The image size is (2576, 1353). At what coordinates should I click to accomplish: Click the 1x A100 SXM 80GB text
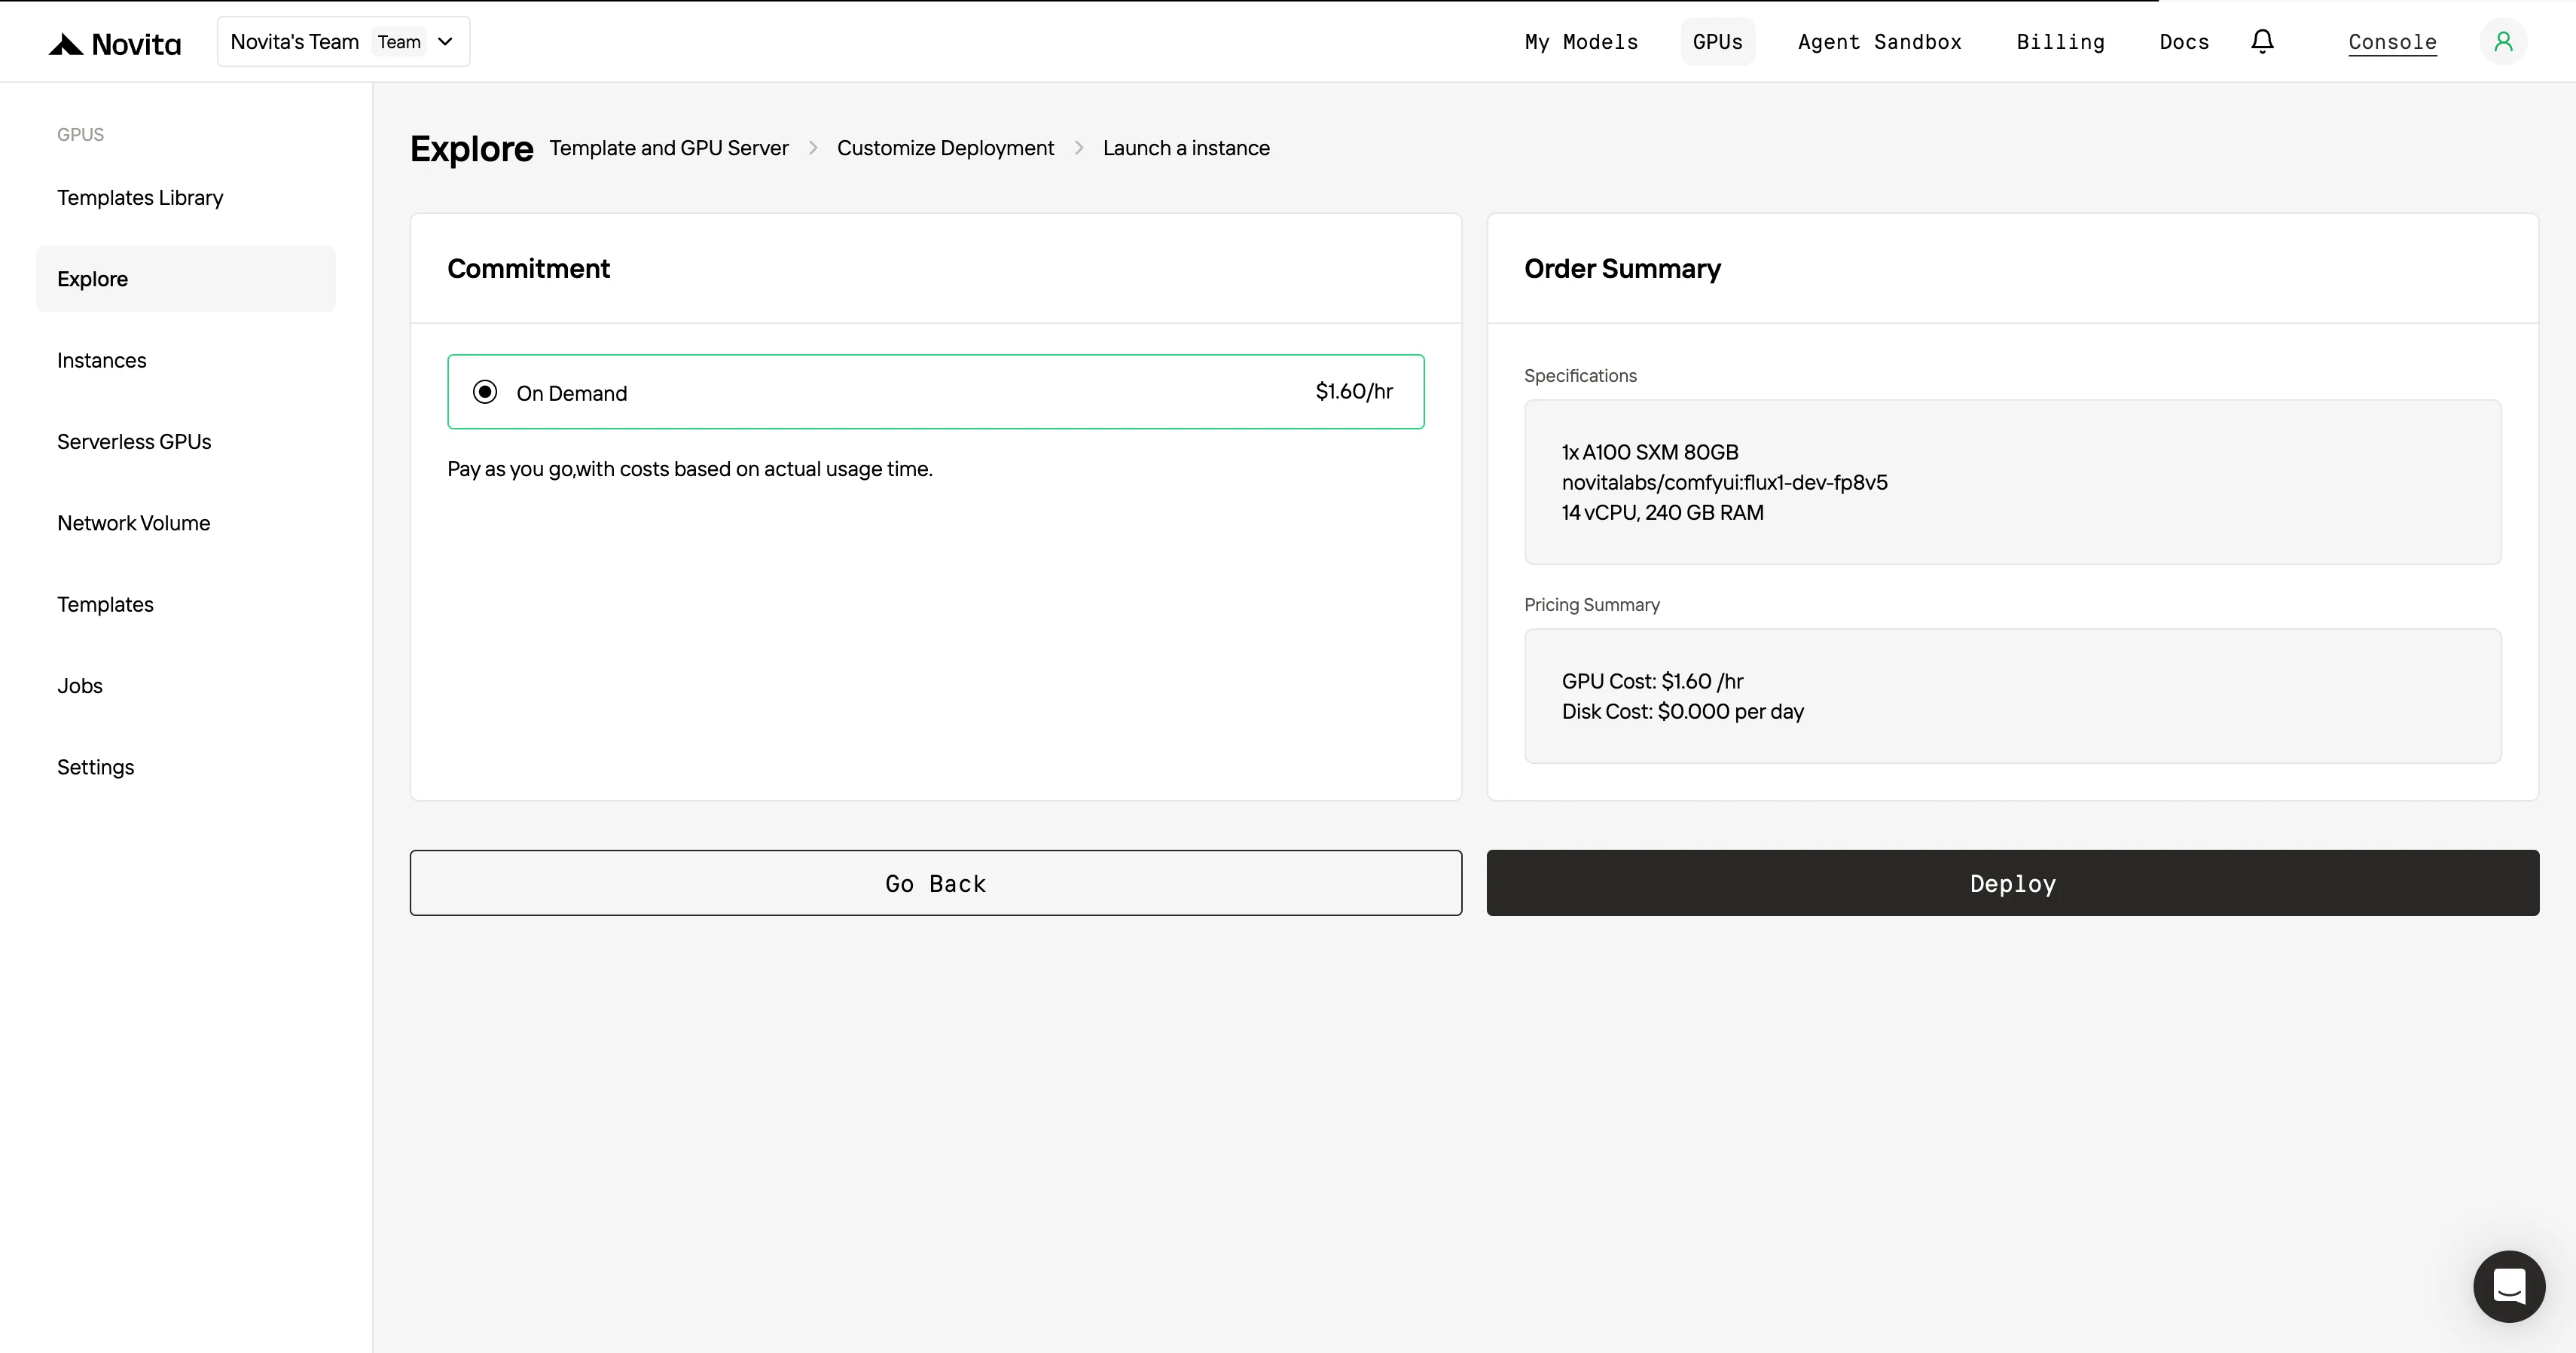[x=1650, y=452]
